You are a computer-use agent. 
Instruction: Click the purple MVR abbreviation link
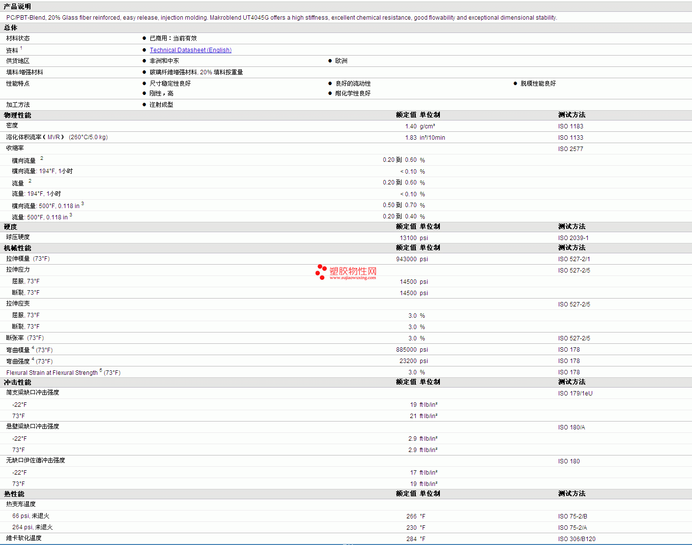(x=54, y=137)
